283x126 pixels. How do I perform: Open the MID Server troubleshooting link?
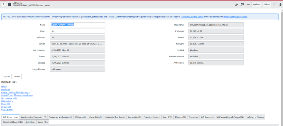(235, 17)
